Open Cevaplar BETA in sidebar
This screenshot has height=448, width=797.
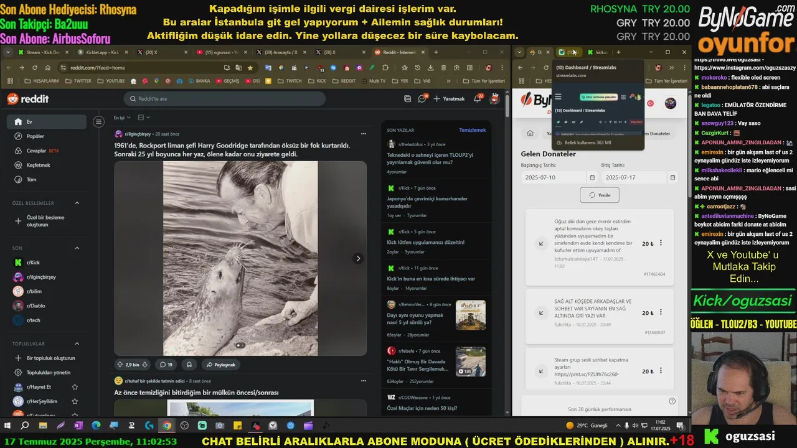pyautogui.click(x=47, y=151)
